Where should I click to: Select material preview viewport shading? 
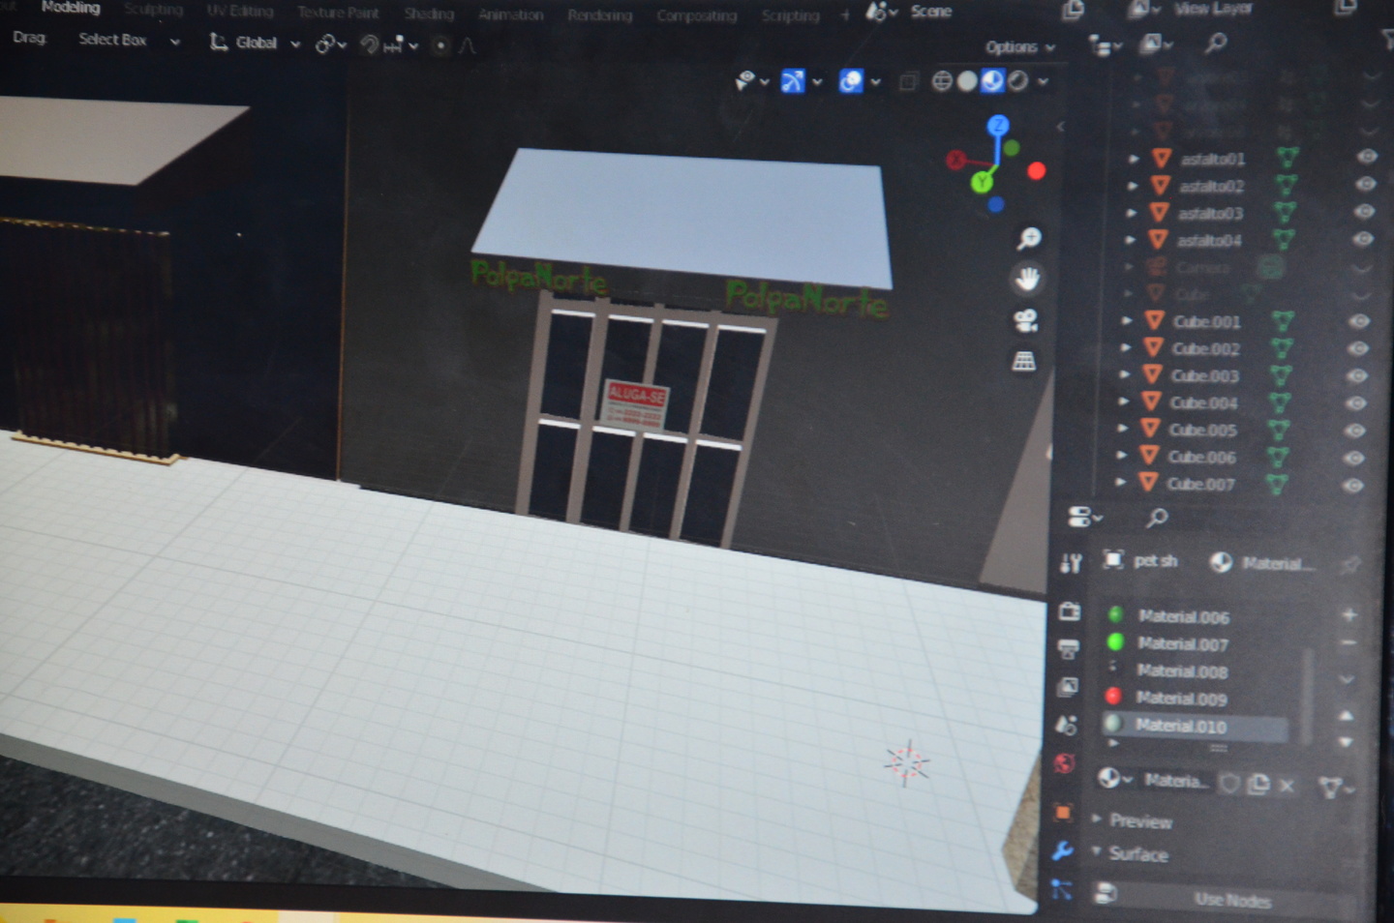click(992, 81)
